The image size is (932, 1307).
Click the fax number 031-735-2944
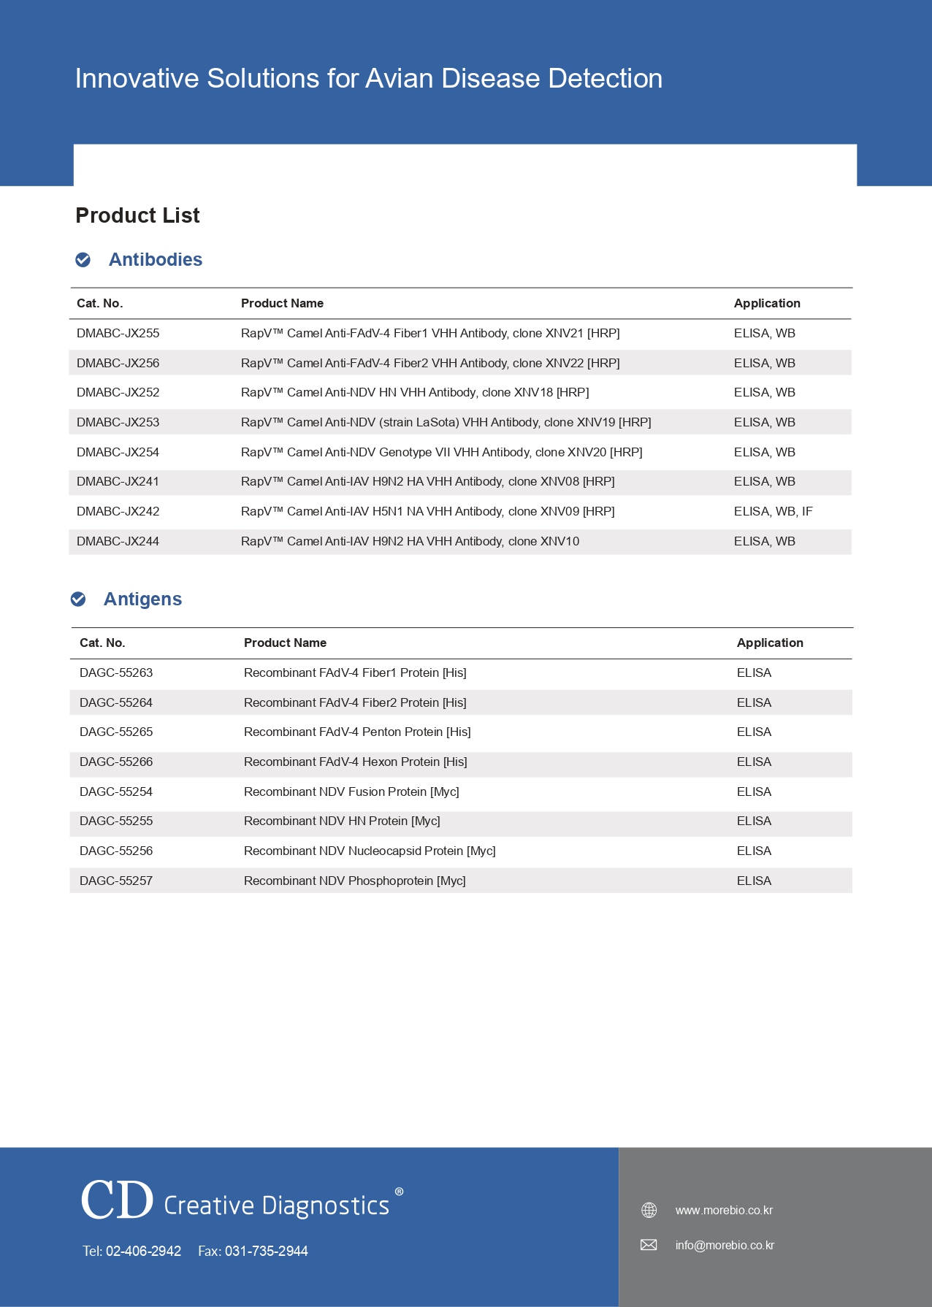[x=266, y=1251]
